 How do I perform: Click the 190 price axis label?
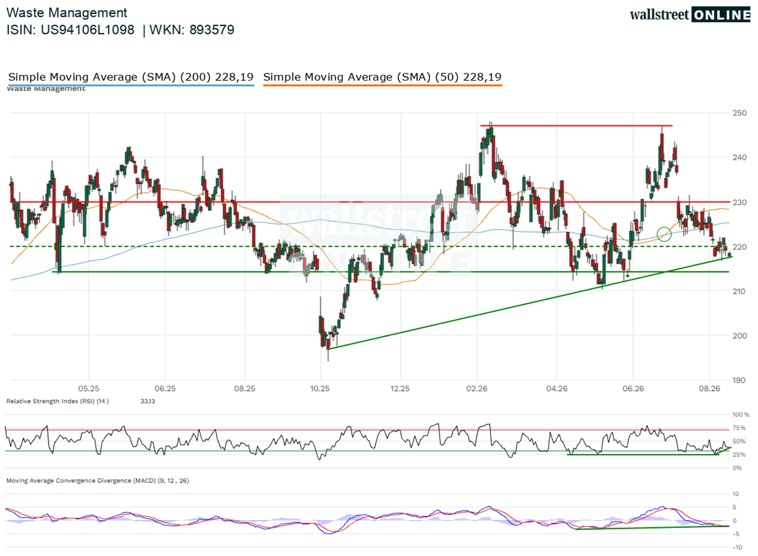point(740,380)
